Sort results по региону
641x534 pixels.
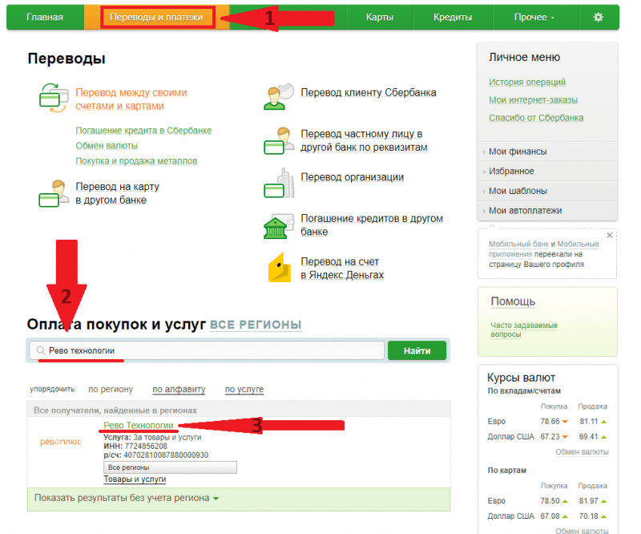pos(111,389)
